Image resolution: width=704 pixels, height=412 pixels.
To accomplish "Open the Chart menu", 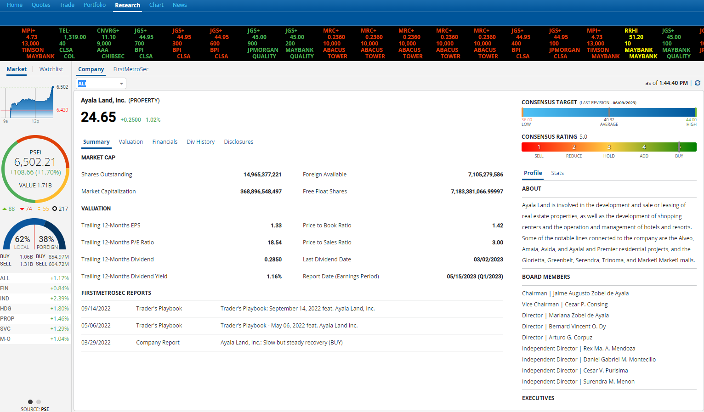I will [x=156, y=5].
